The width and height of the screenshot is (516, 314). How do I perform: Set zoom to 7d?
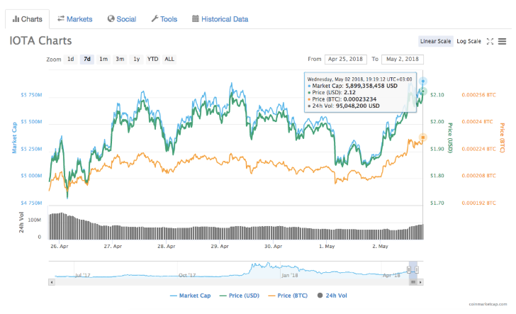pyautogui.click(x=87, y=60)
